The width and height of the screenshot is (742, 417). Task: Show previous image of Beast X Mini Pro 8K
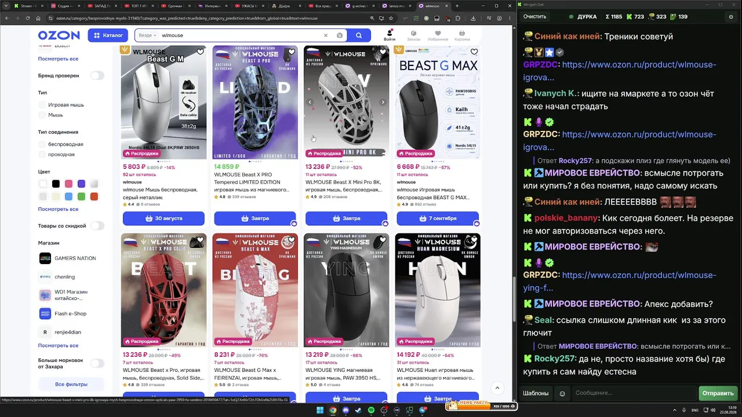coord(310,102)
